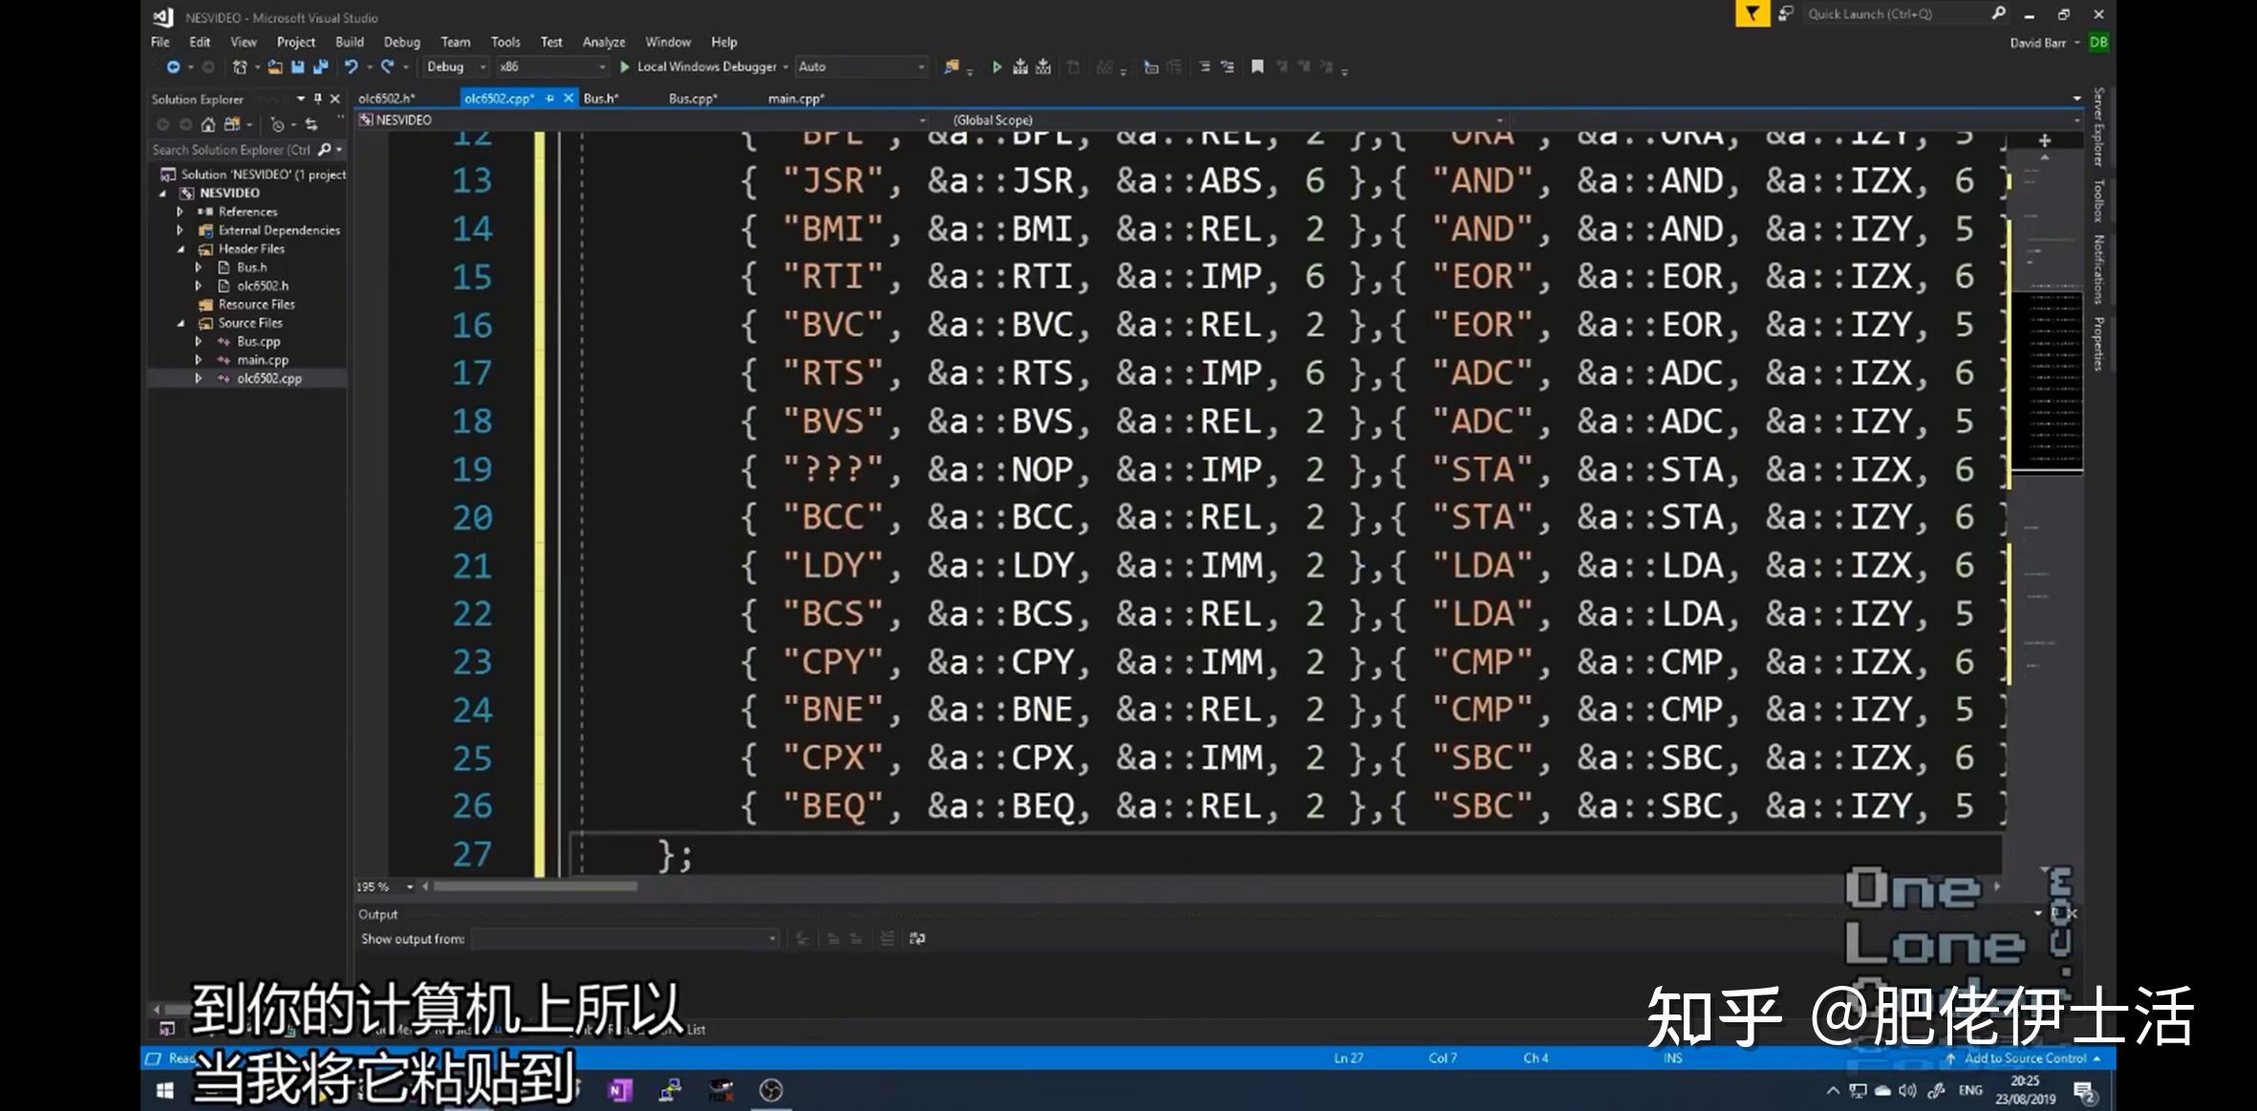Click OneNote icon in Windows taskbar
This screenshot has height=1111, width=2257.
[620, 1090]
